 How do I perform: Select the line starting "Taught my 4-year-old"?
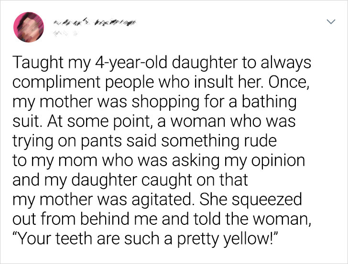tap(162, 63)
